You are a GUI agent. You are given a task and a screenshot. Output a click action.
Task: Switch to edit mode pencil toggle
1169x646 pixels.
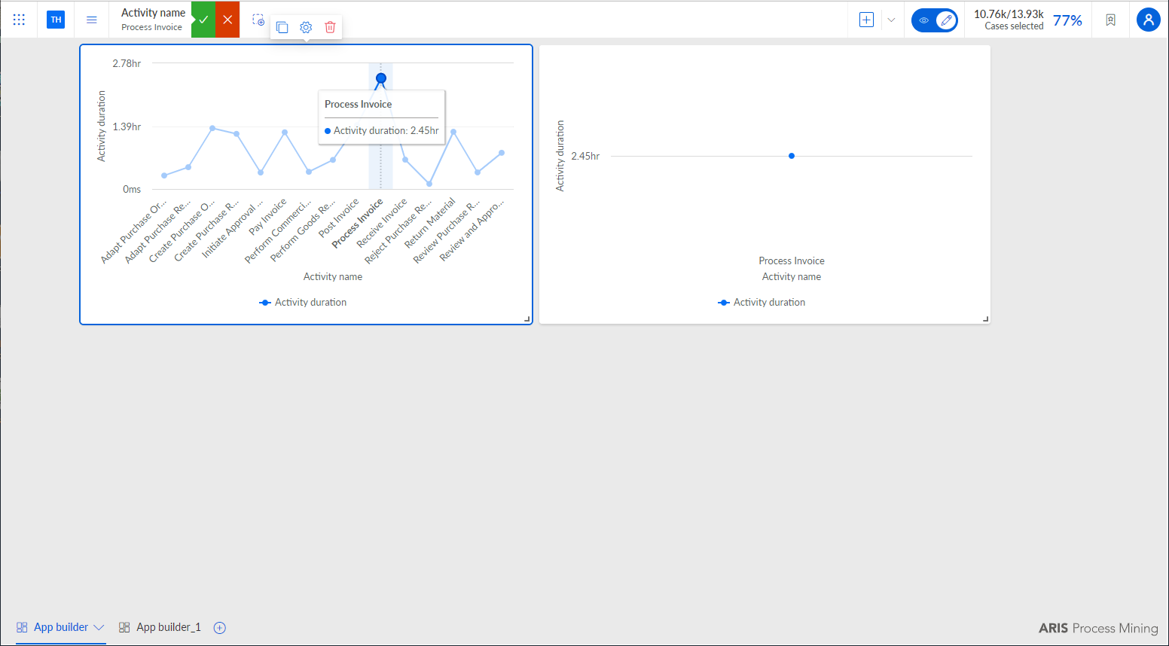click(946, 20)
